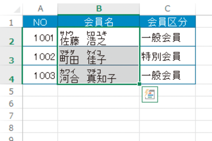
Task: Click empty cell B5
Action: (99, 90)
